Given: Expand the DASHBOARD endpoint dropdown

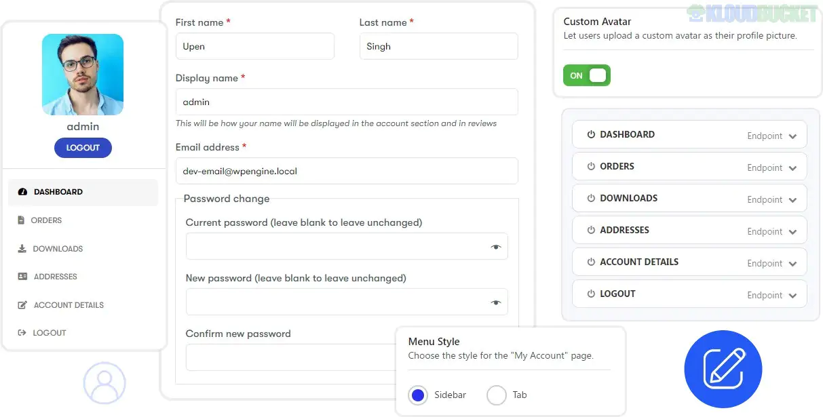Looking at the screenshot, I should (x=793, y=134).
